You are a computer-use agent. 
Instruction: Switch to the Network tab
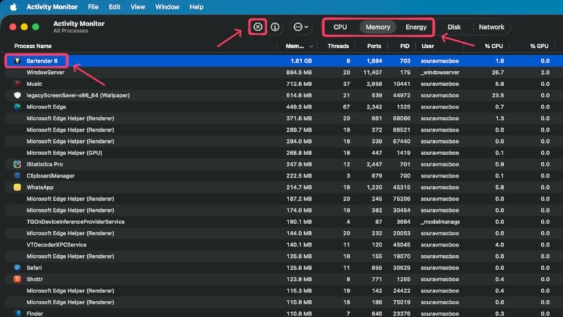coord(491,27)
